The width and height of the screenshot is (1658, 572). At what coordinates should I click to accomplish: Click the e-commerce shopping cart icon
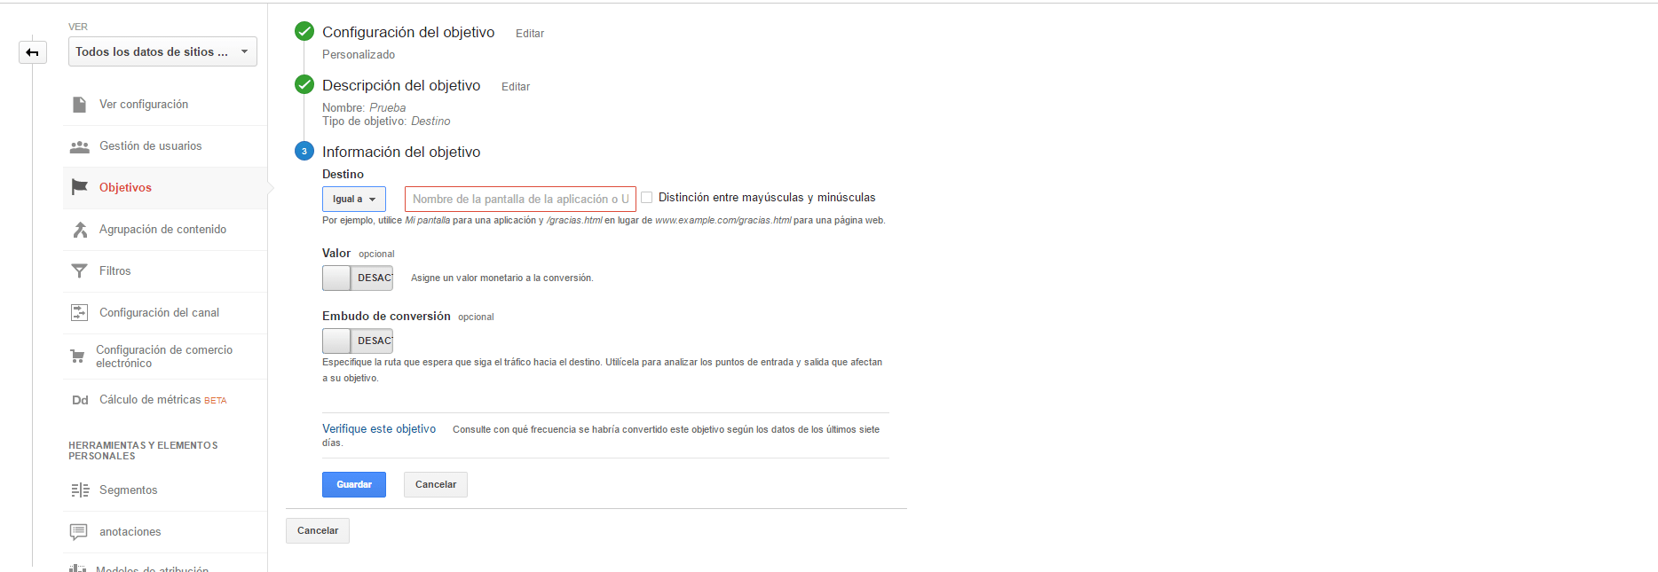pyautogui.click(x=77, y=357)
